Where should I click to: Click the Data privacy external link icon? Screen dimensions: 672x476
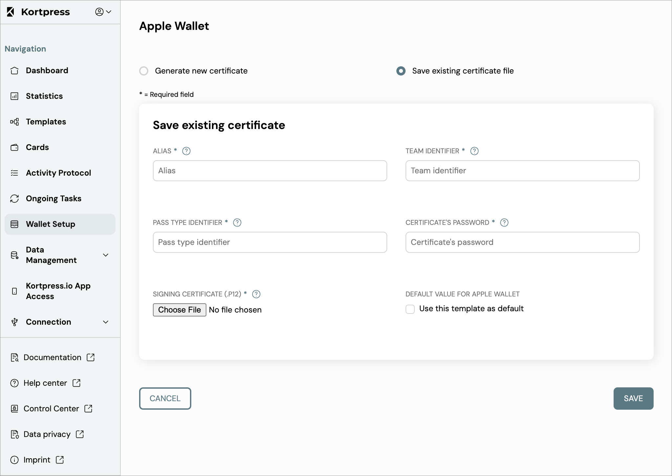[80, 434]
